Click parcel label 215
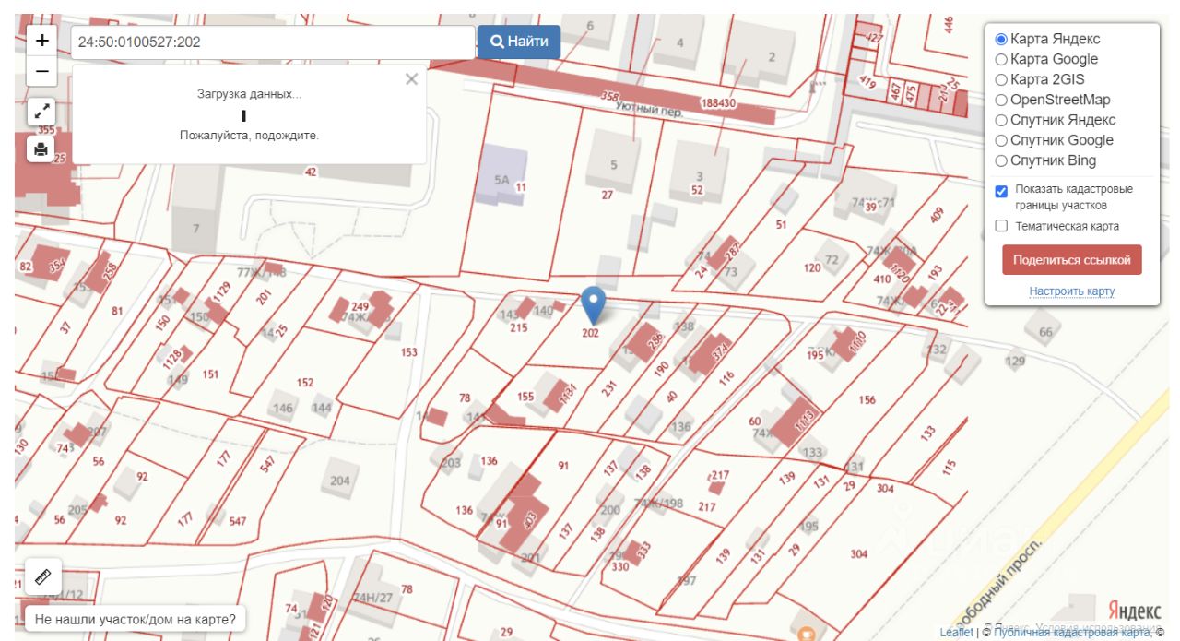Screen dimensions: 1180x641 pos(519,327)
